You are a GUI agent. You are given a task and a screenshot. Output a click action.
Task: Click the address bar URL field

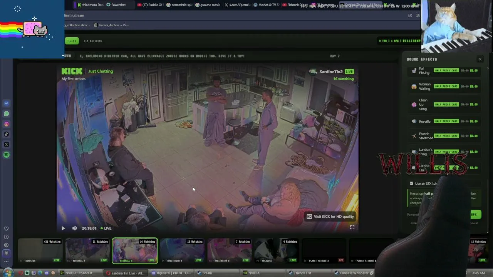231,15
